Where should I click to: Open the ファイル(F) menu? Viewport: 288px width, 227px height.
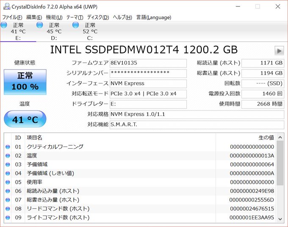[12, 17]
